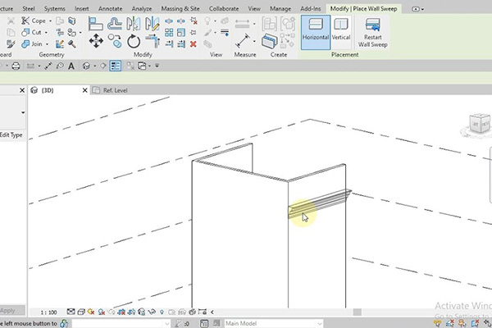Open the Analyze ribbon tab
492x328 pixels.
click(142, 9)
